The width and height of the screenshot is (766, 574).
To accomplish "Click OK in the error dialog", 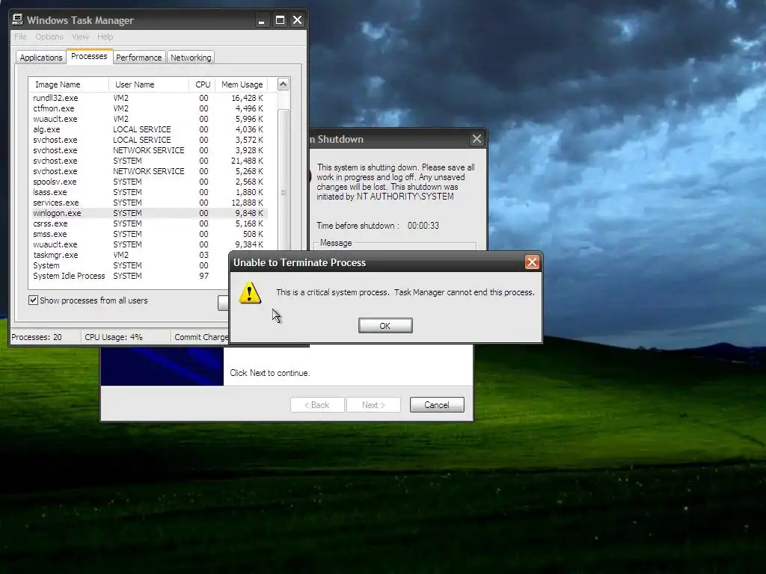I will pos(385,326).
